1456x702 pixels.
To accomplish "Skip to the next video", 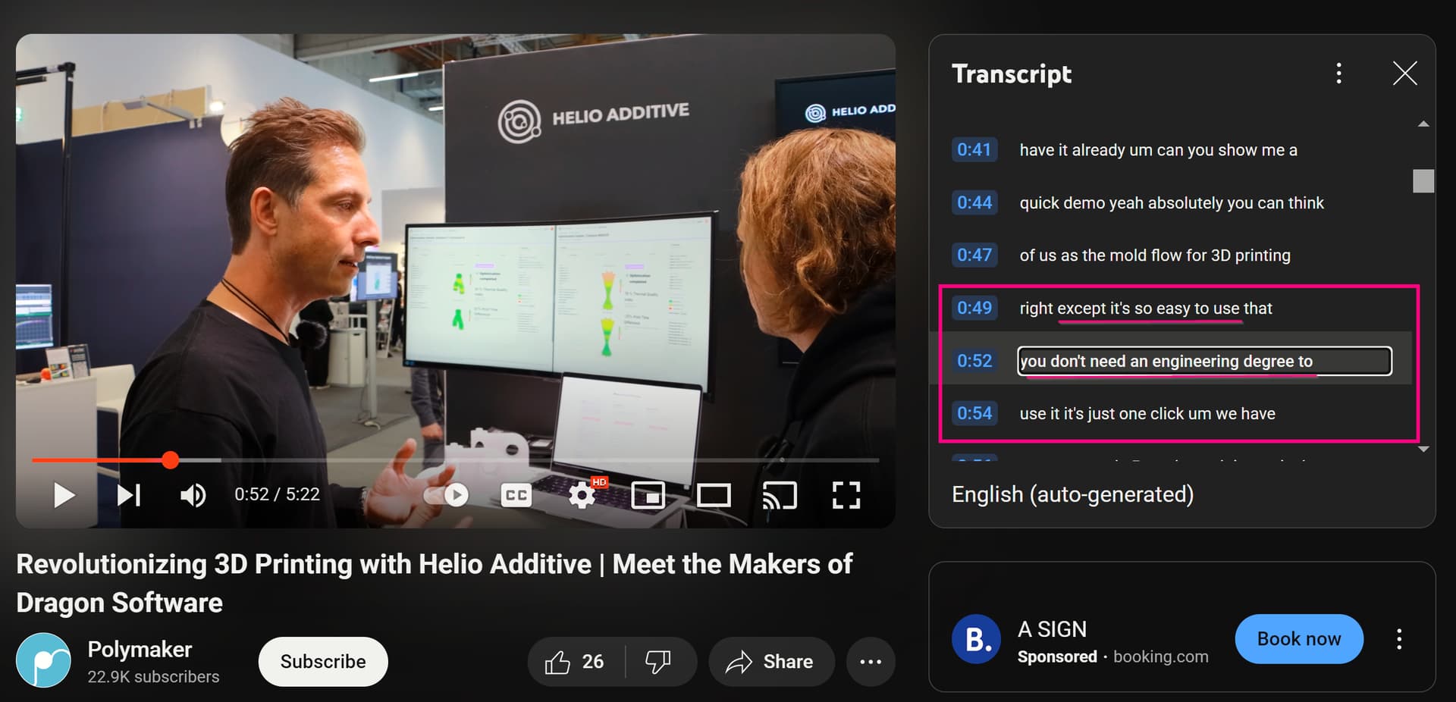I will [x=128, y=496].
